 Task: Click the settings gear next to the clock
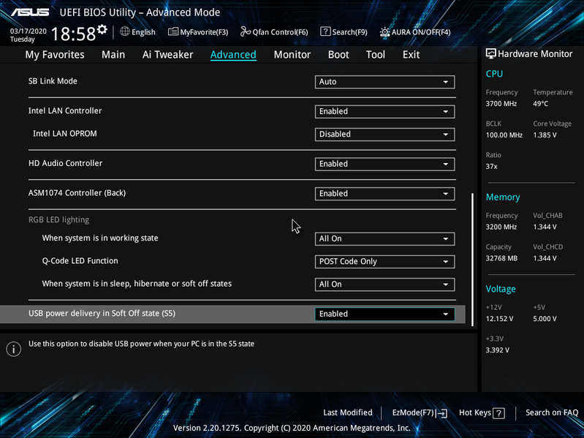coord(102,29)
